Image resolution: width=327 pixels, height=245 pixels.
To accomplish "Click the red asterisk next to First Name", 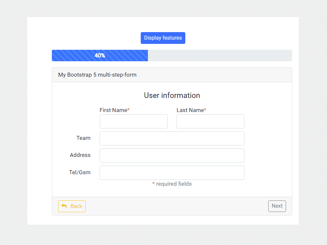I will click(129, 109).
